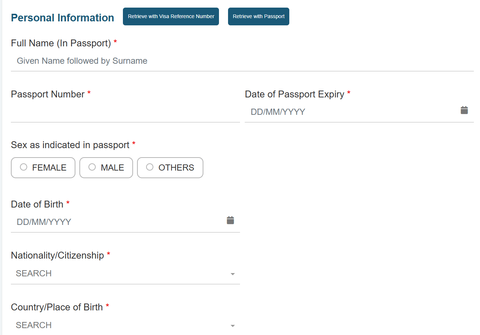Click Retrieve with Visa Reference Number button

point(171,17)
